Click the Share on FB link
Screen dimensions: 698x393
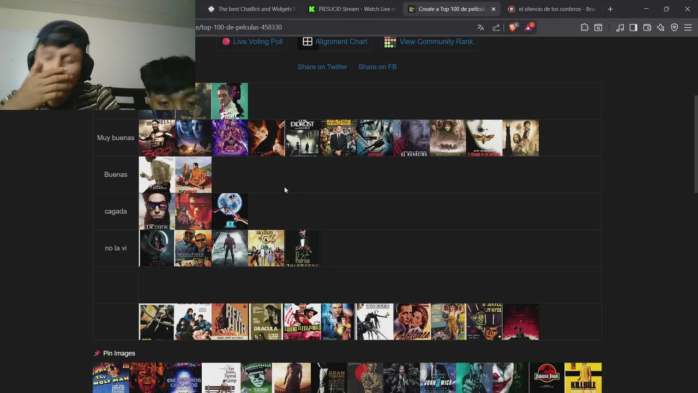tap(377, 67)
